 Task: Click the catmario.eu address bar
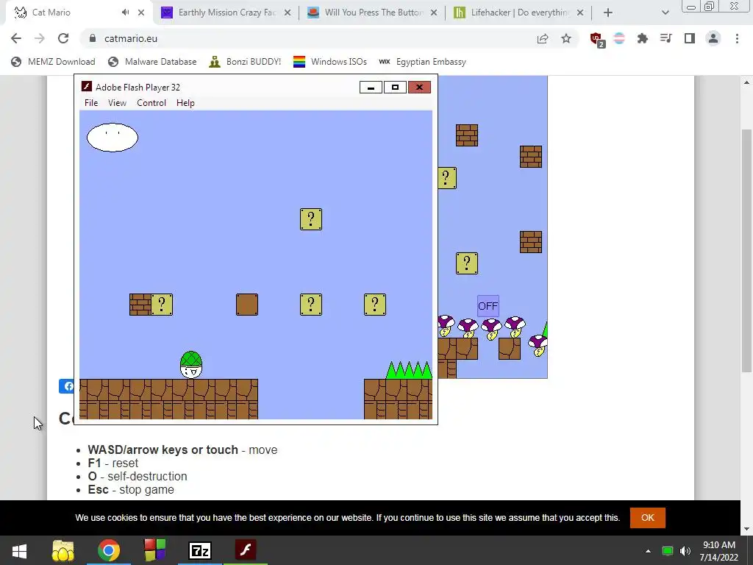(x=307, y=38)
